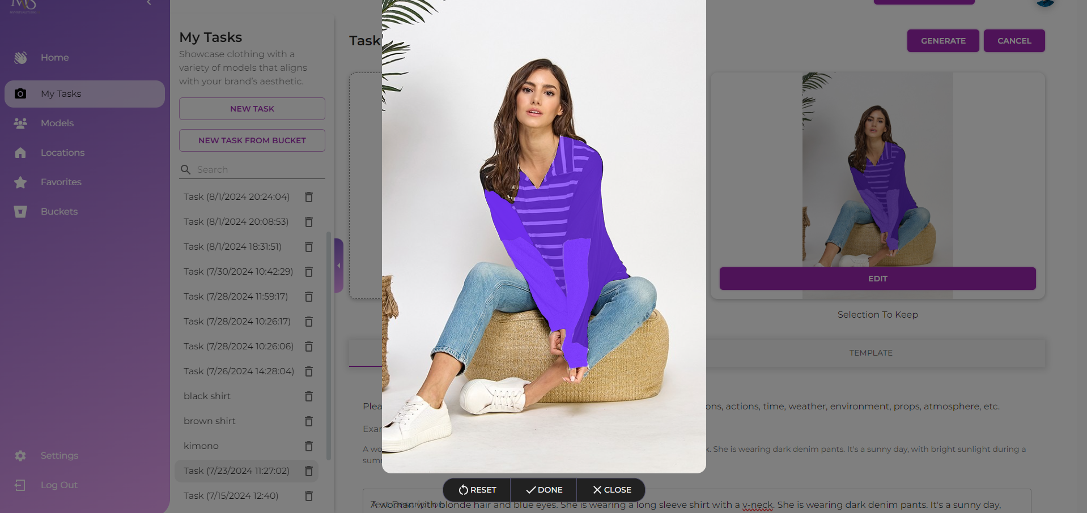The width and height of the screenshot is (1087, 513).
Task: Confirm selection with DONE
Action: pos(544,490)
